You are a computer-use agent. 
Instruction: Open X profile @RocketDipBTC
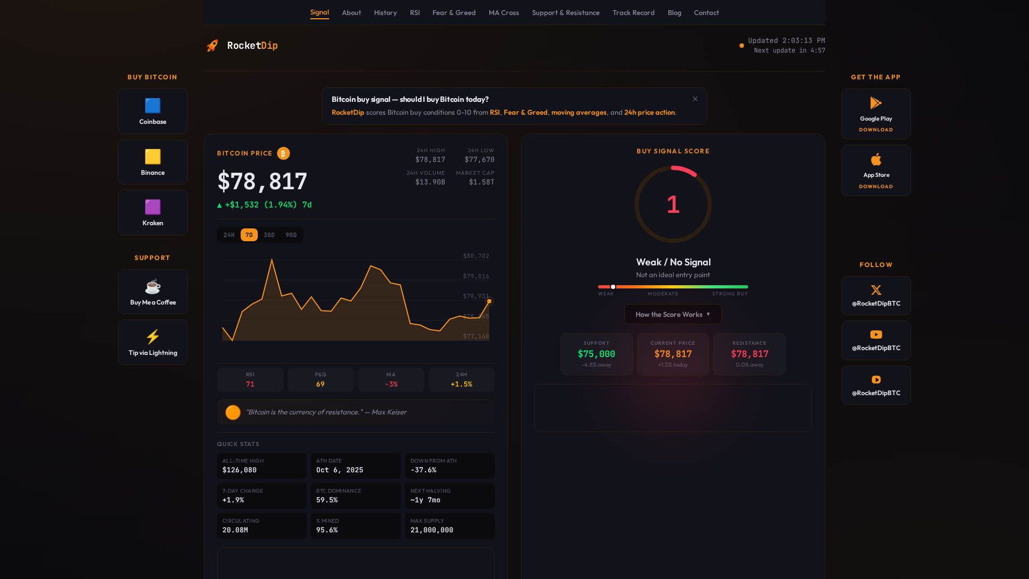[x=876, y=295]
